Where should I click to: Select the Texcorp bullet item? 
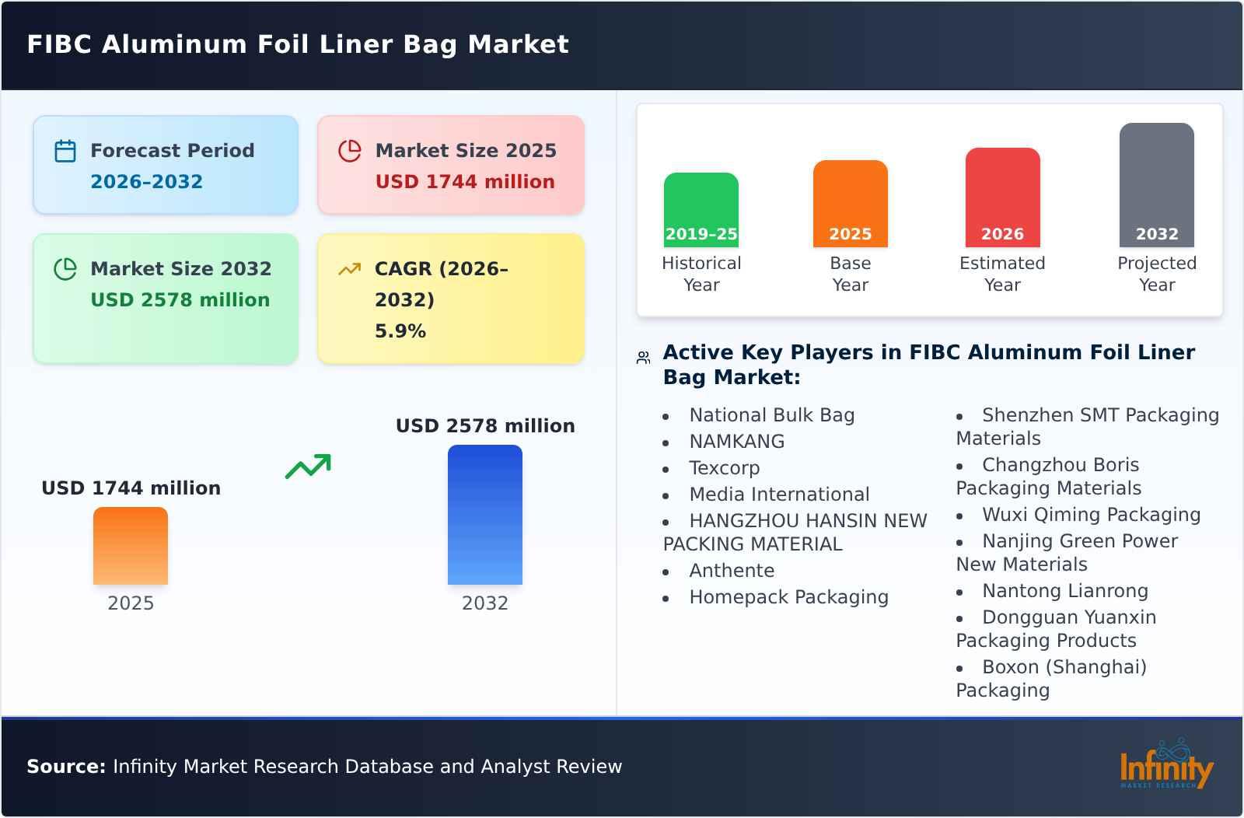[x=724, y=467]
